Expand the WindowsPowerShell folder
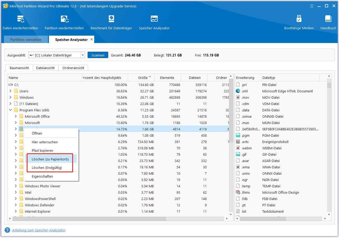 click(16, 199)
